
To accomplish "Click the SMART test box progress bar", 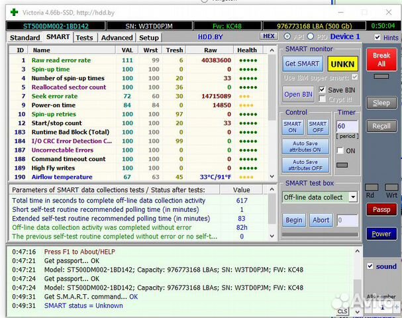I will pyautogui.click(x=320, y=235).
